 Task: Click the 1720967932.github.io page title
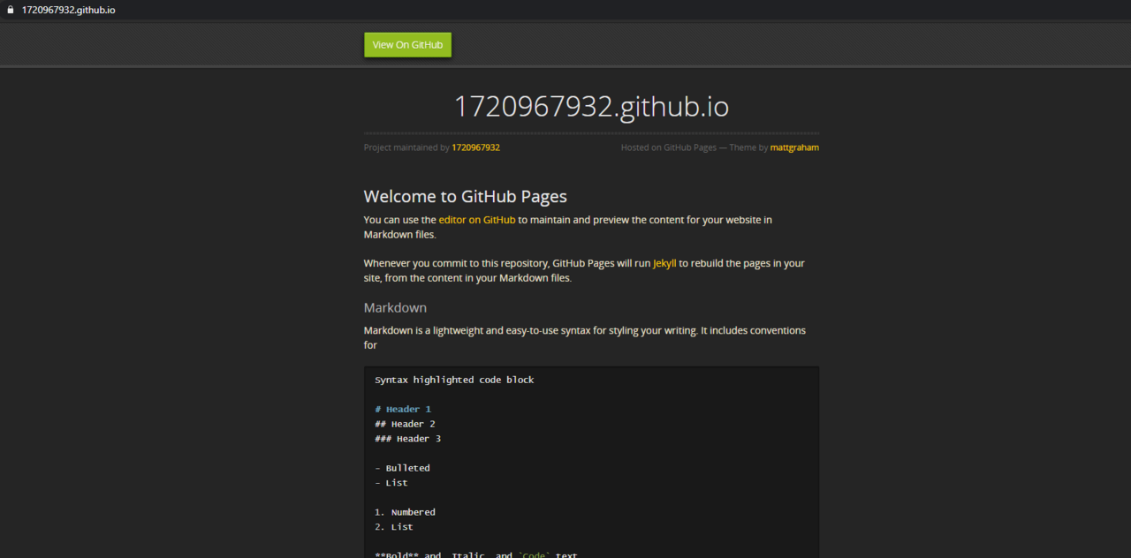[591, 106]
